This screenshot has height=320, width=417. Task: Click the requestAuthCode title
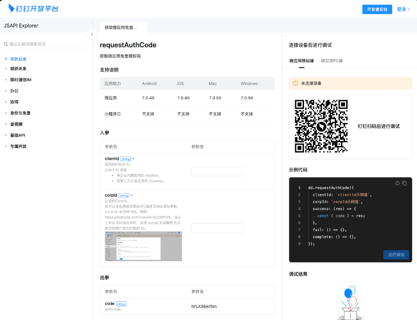(128, 45)
